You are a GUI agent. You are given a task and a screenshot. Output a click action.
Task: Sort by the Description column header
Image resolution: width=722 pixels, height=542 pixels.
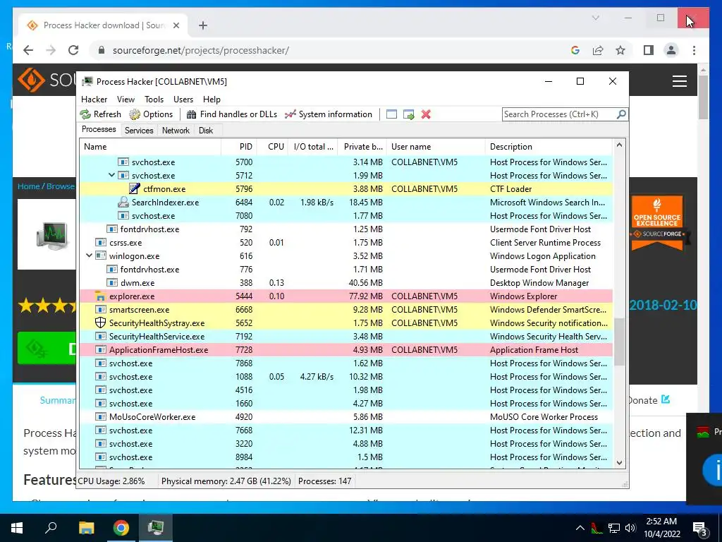coord(549,147)
